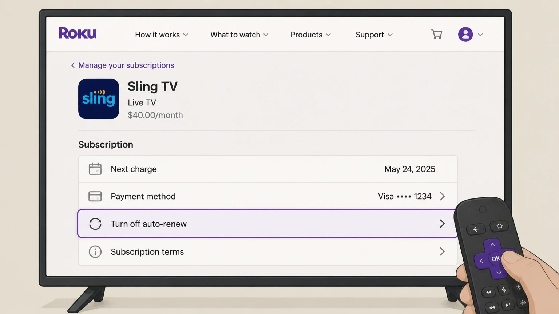
Task: Click the Next charge label
Action: tap(134, 169)
